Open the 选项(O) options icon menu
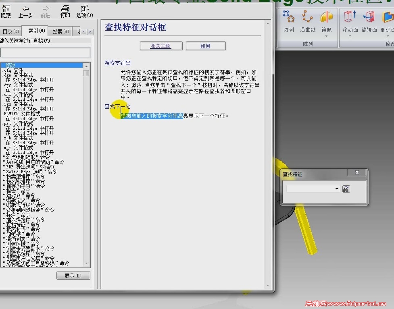The height and width of the screenshot is (309, 394). tap(85, 12)
